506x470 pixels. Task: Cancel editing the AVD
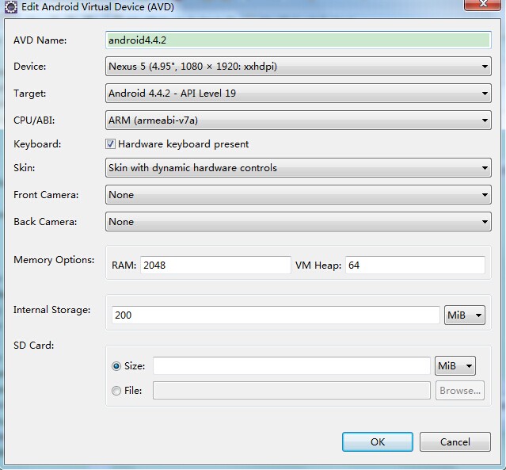coord(455,442)
